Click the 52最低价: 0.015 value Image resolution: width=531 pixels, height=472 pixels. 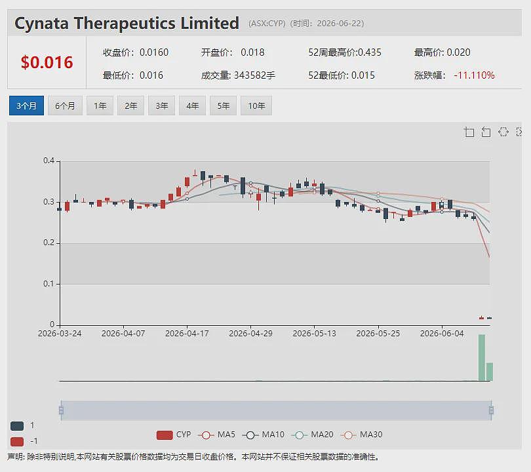pos(342,75)
